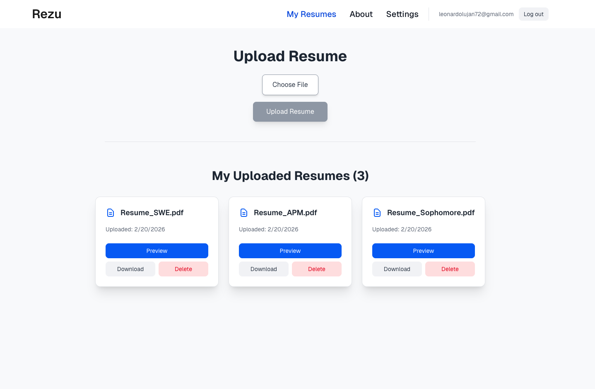Download Resume_Sophomore.pdf
Screen dimensions: 595x389
click(397, 269)
